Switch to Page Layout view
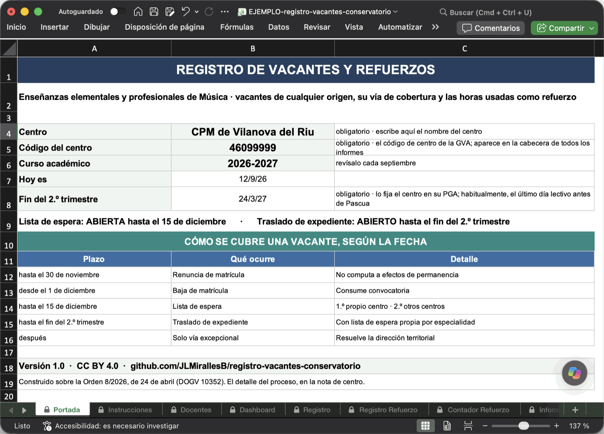This screenshot has height=434, width=604. pos(447,426)
